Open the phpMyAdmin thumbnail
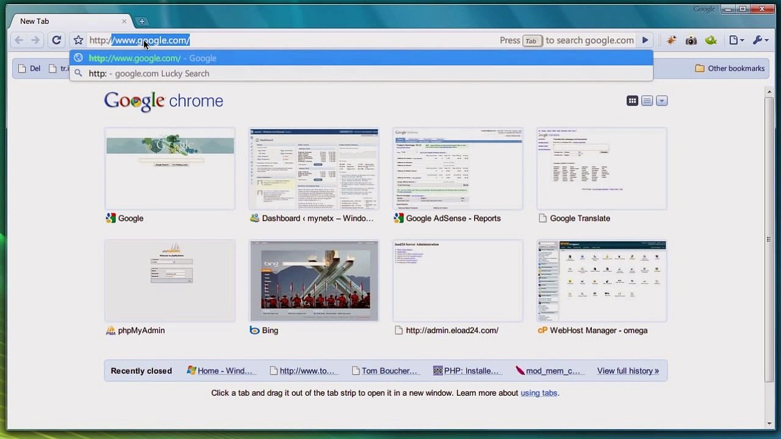Viewport: 781px width, 439px height. tap(170, 280)
